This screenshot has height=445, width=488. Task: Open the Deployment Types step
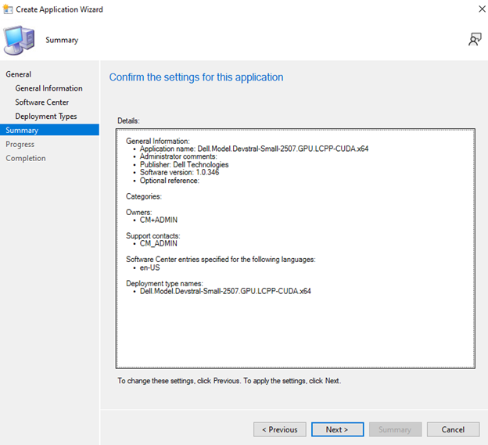point(46,117)
